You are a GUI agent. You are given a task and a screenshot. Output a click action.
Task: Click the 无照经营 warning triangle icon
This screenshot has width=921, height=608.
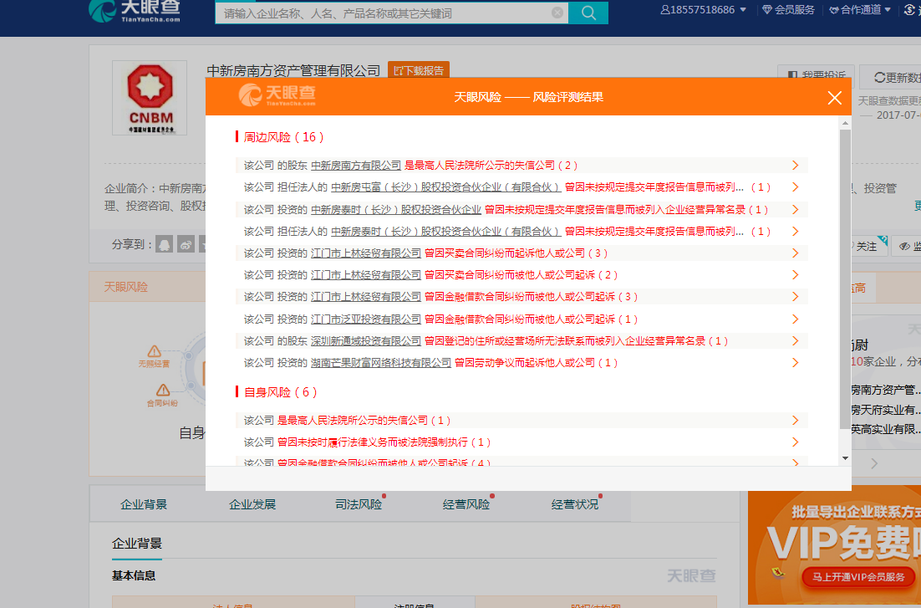click(x=154, y=351)
